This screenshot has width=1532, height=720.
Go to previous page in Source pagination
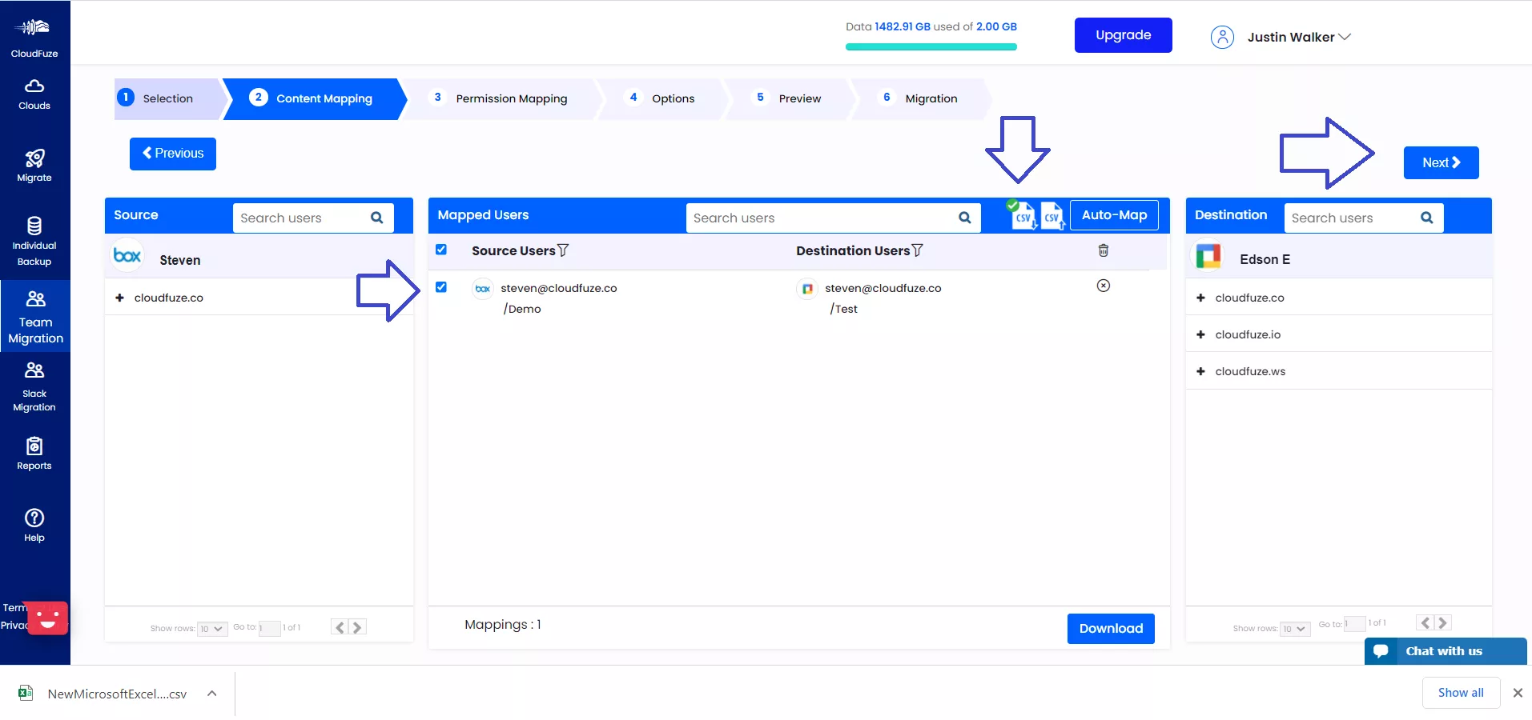(340, 627)
